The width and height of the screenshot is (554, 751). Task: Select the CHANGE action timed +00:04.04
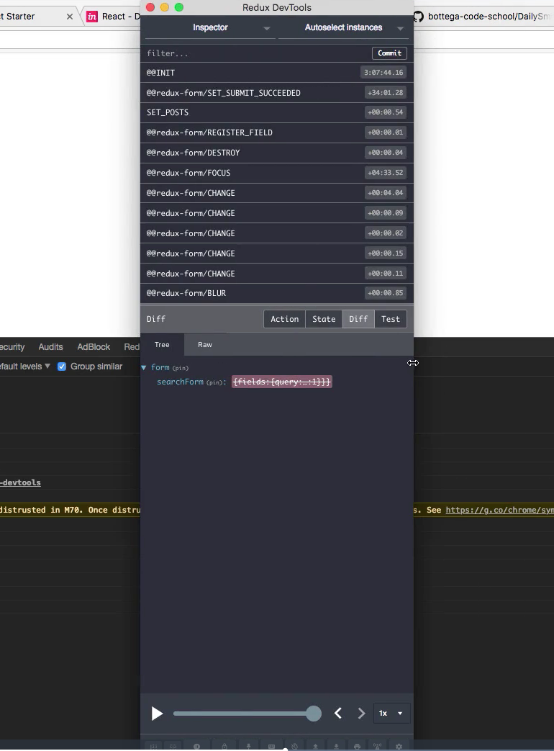276,192
